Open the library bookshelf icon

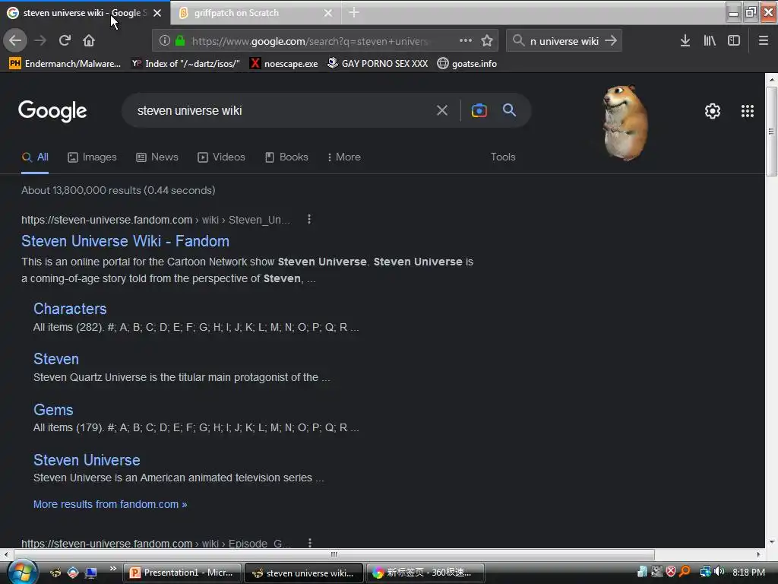coord(710,41)
